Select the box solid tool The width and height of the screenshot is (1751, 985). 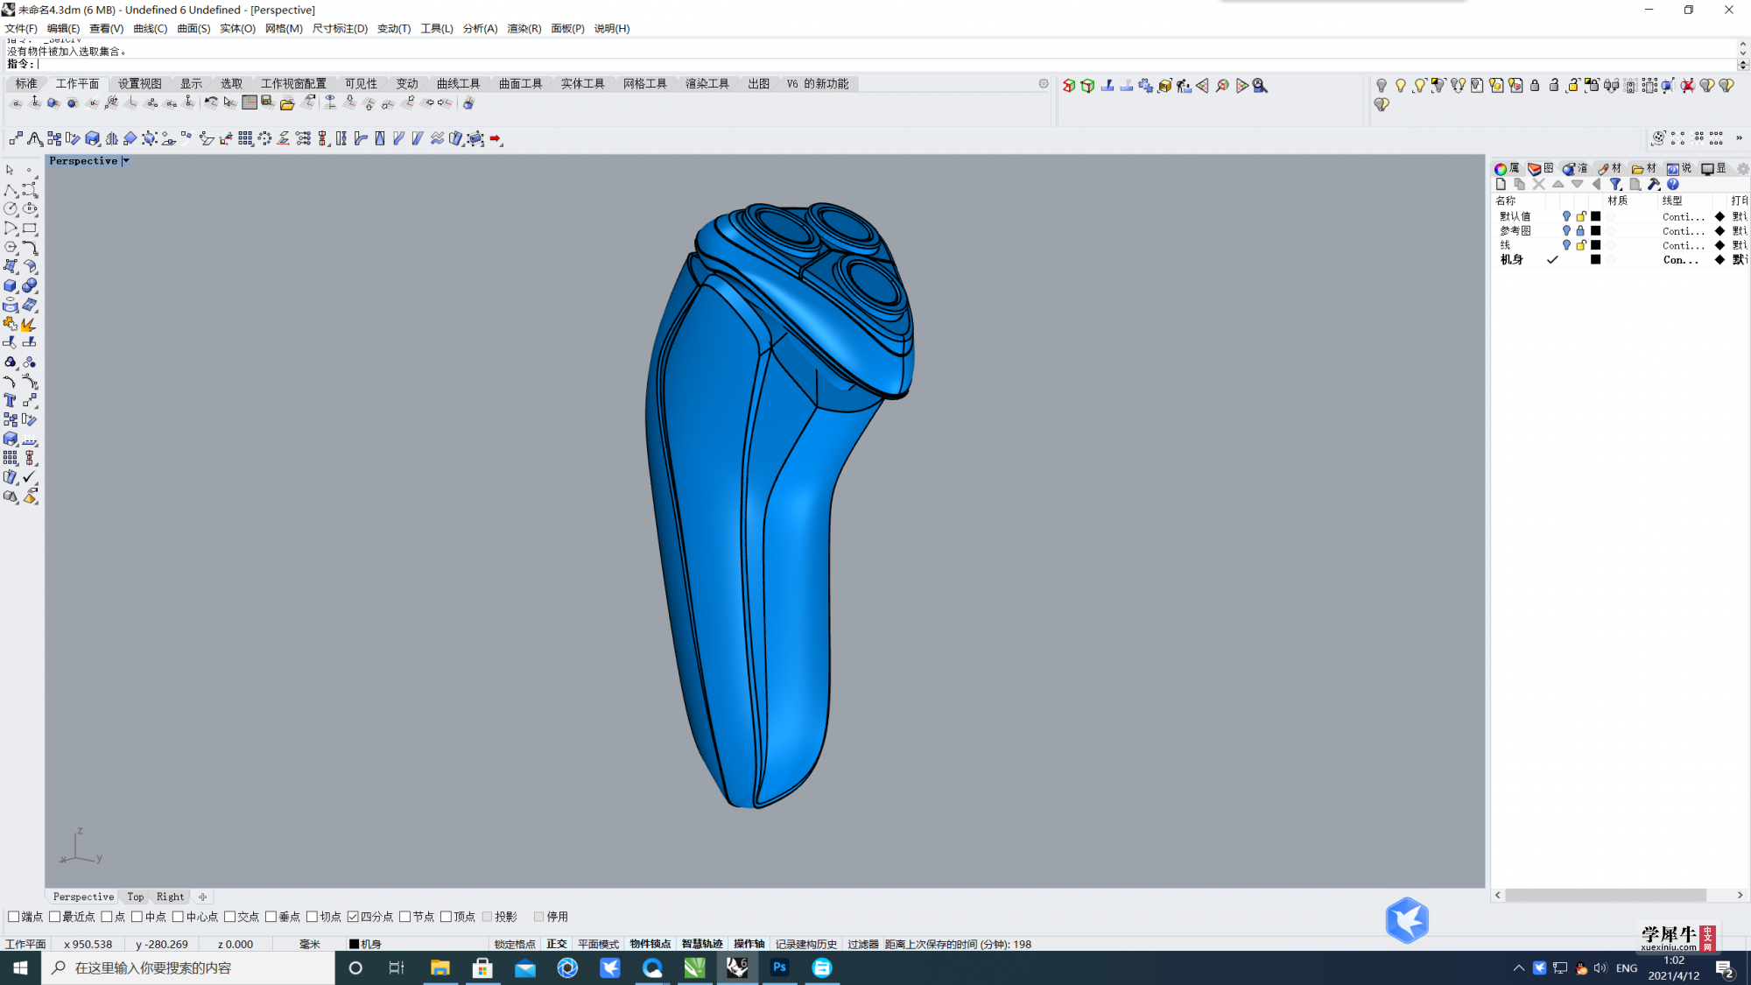tap(11, 286)
